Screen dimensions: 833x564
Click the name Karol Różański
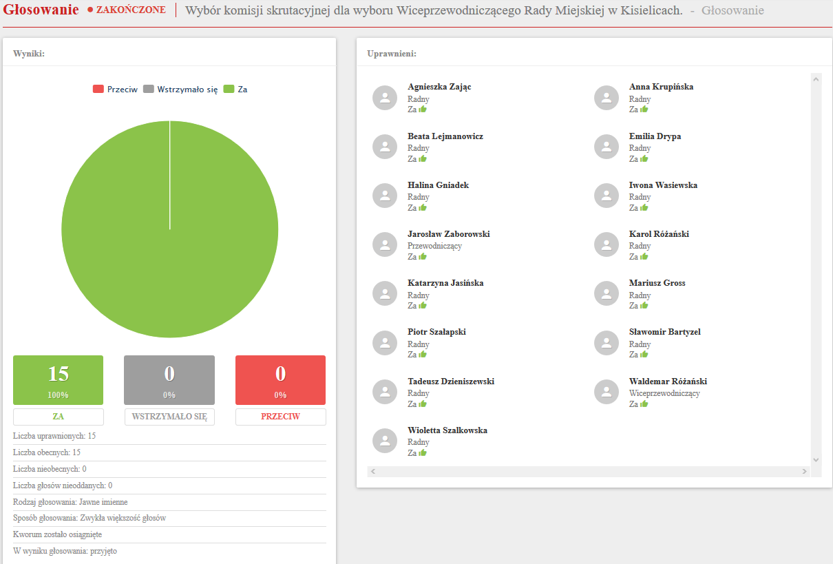click(659, 234)
